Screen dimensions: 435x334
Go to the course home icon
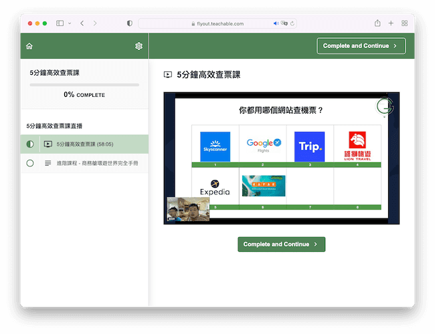[29, 46]
